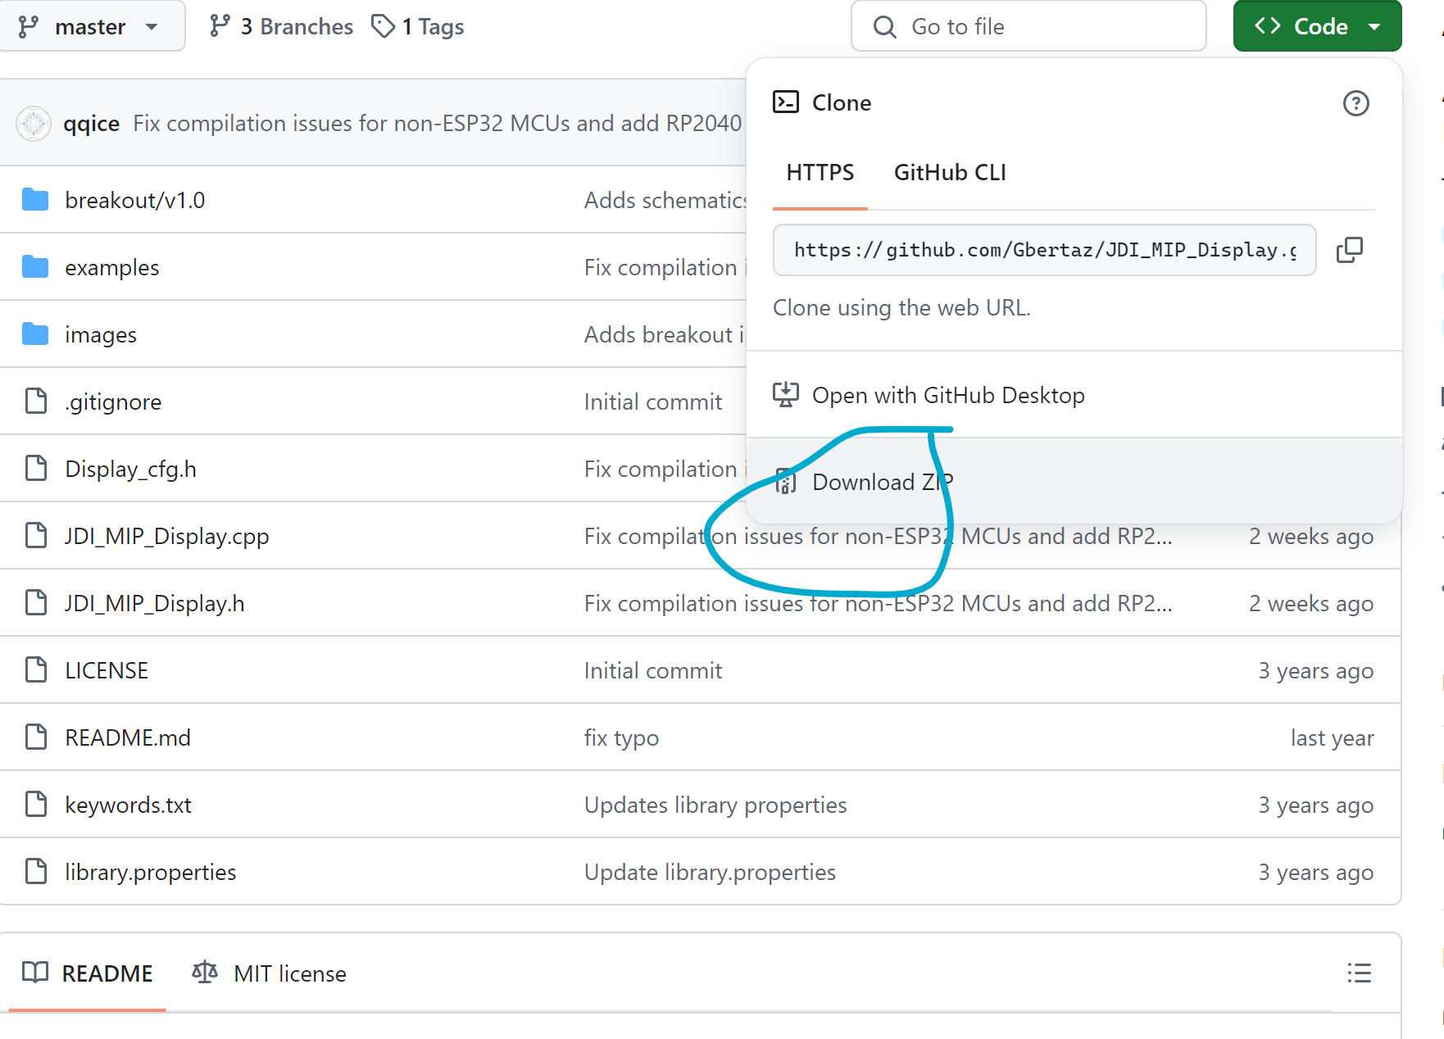The height and width of the screenshot is (1039, 1444).
Task: Click the JDI_MIP_Display.h file icon
Action: pyautogui.click(x=36, y=602)
